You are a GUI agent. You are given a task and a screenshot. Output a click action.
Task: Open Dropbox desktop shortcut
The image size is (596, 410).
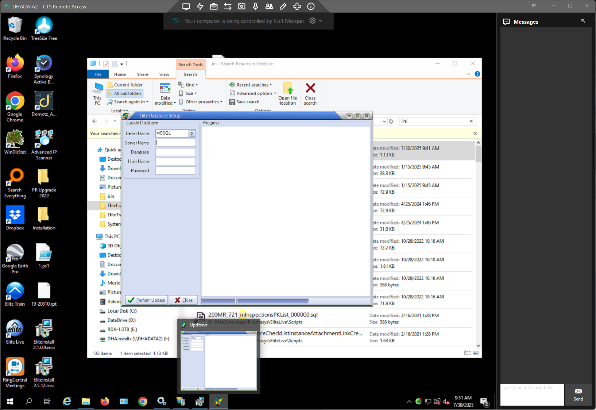click(15, 218)
